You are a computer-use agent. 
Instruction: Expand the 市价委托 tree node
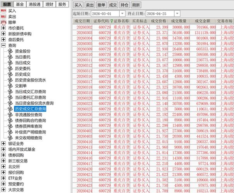3,28
